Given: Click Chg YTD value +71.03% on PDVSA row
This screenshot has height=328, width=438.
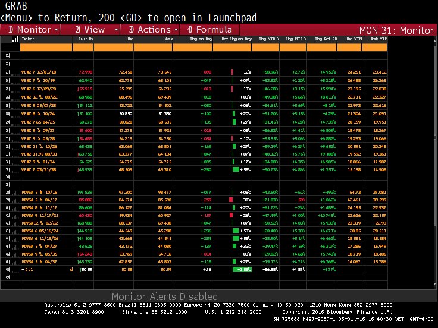Looking at the screenshot, I should click(270, 200).
